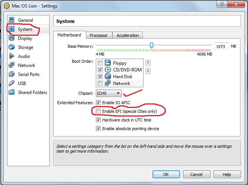Select Network category label in sidebar
Screen dimensions: 248x185
tap(26, 65)
